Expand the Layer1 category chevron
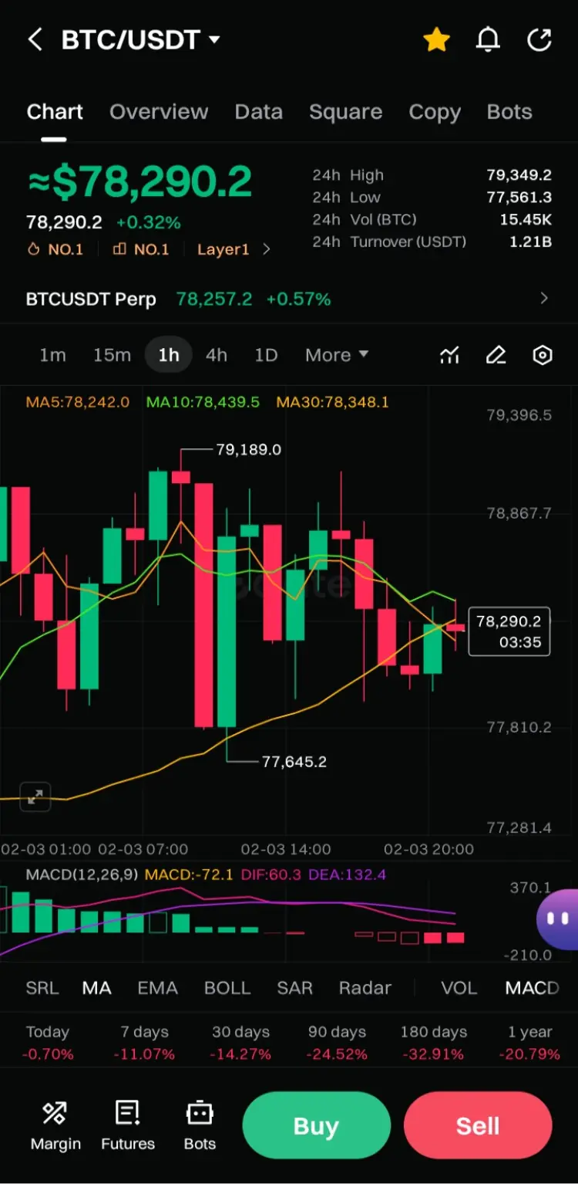Viewport: 578px width, 1184px height. [267, 249]
